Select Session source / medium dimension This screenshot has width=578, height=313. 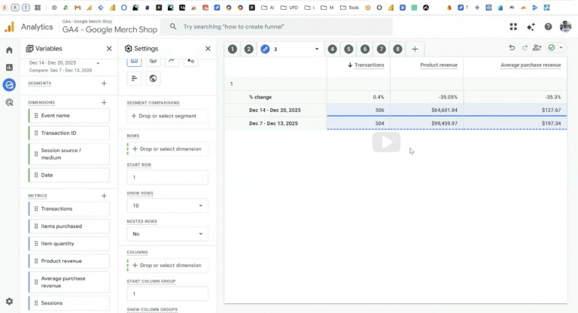[69, 154]
